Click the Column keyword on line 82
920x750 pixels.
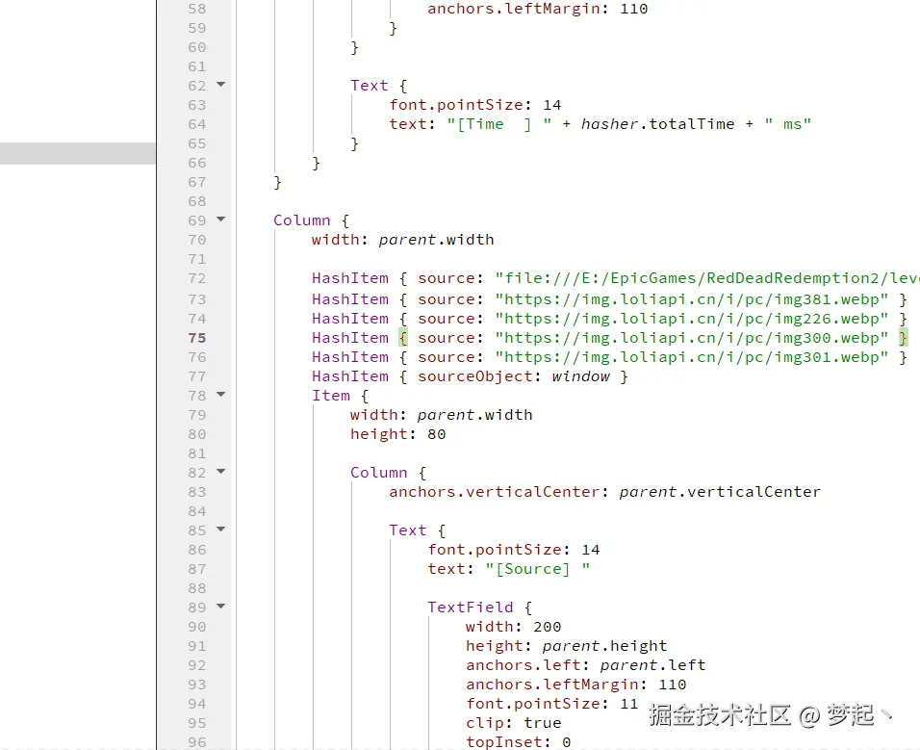pyautogui.click(x=378, y=473)
